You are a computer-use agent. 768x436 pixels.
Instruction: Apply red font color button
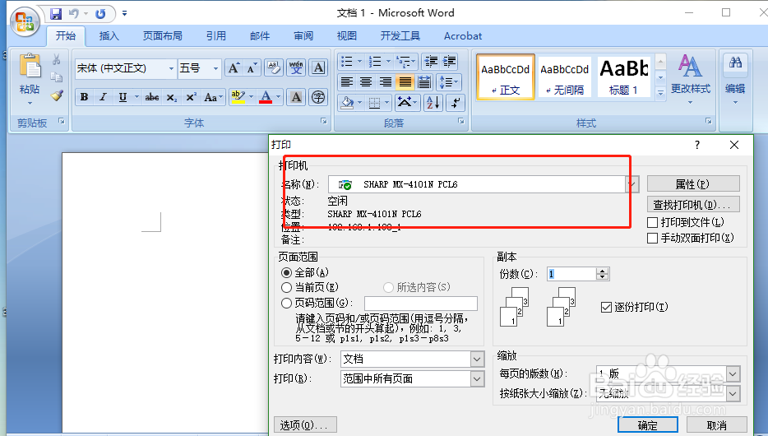266,97
